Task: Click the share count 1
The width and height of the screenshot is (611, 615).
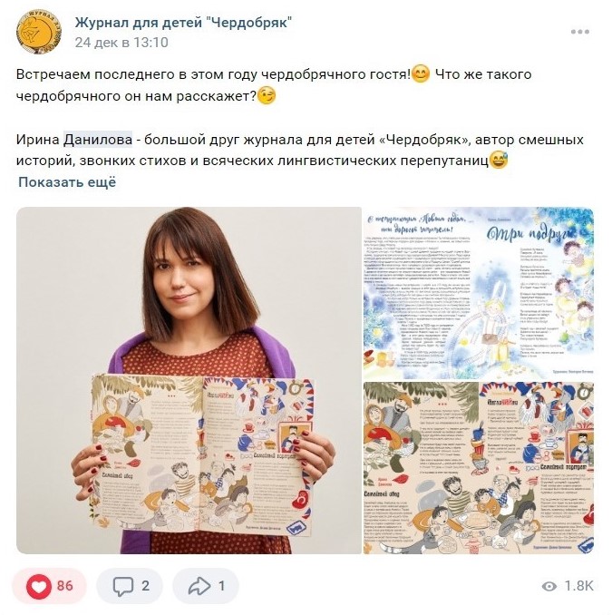Action: (222, 586)
